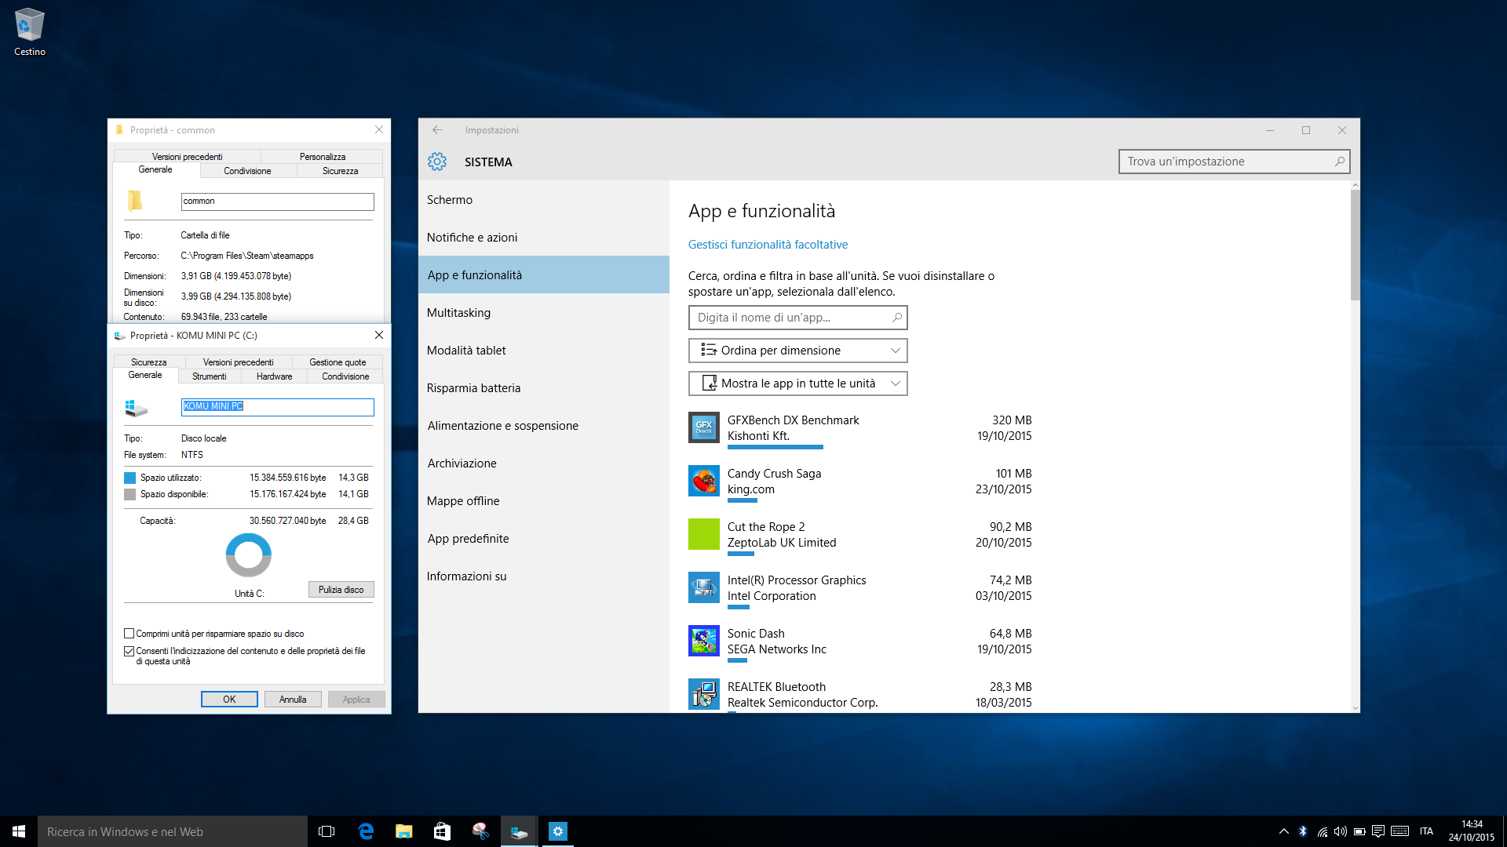Click the Settings gear icon beside SISTEMA
This screenshot has width=1507, height=847.
[x=437, y=162]
